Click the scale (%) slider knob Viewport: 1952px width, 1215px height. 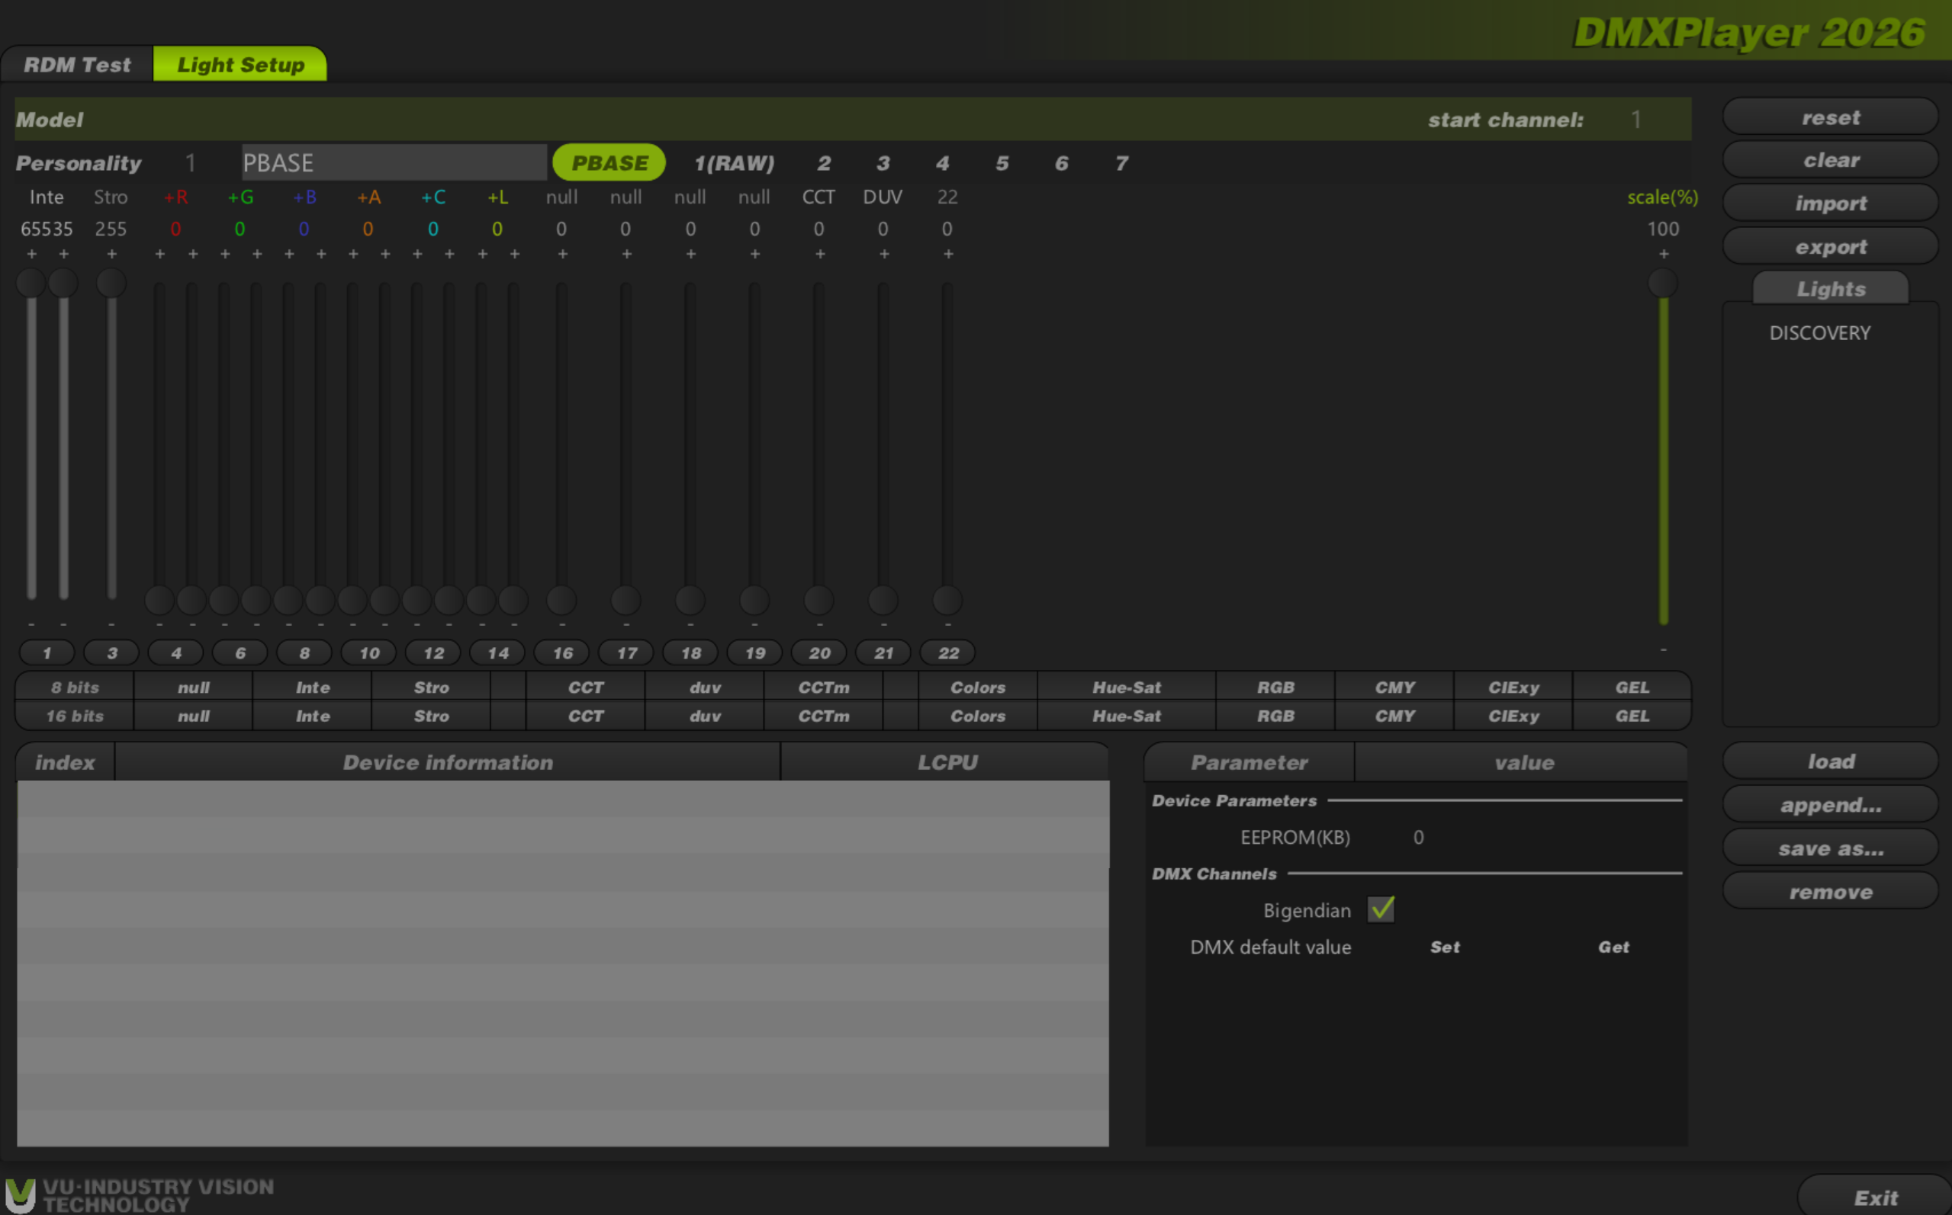pos(1663,283)
